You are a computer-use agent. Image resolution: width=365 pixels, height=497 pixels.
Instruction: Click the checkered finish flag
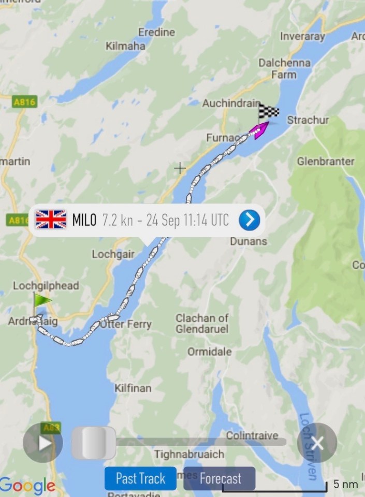pos(268,112)
